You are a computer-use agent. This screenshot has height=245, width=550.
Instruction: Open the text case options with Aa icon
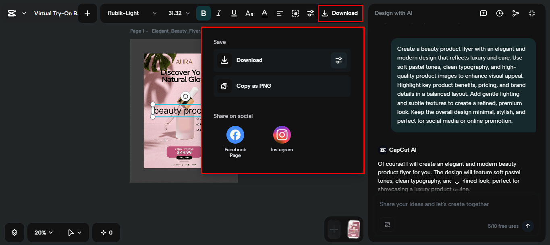pos(249,13)
